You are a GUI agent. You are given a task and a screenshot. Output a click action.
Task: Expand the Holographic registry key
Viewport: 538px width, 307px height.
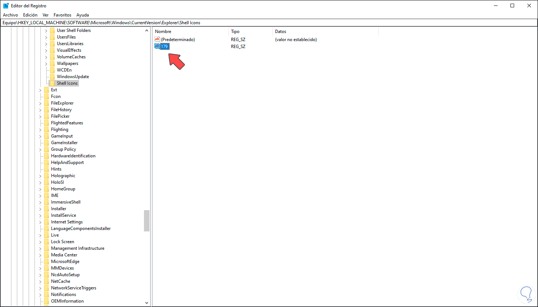coord(40,175)
